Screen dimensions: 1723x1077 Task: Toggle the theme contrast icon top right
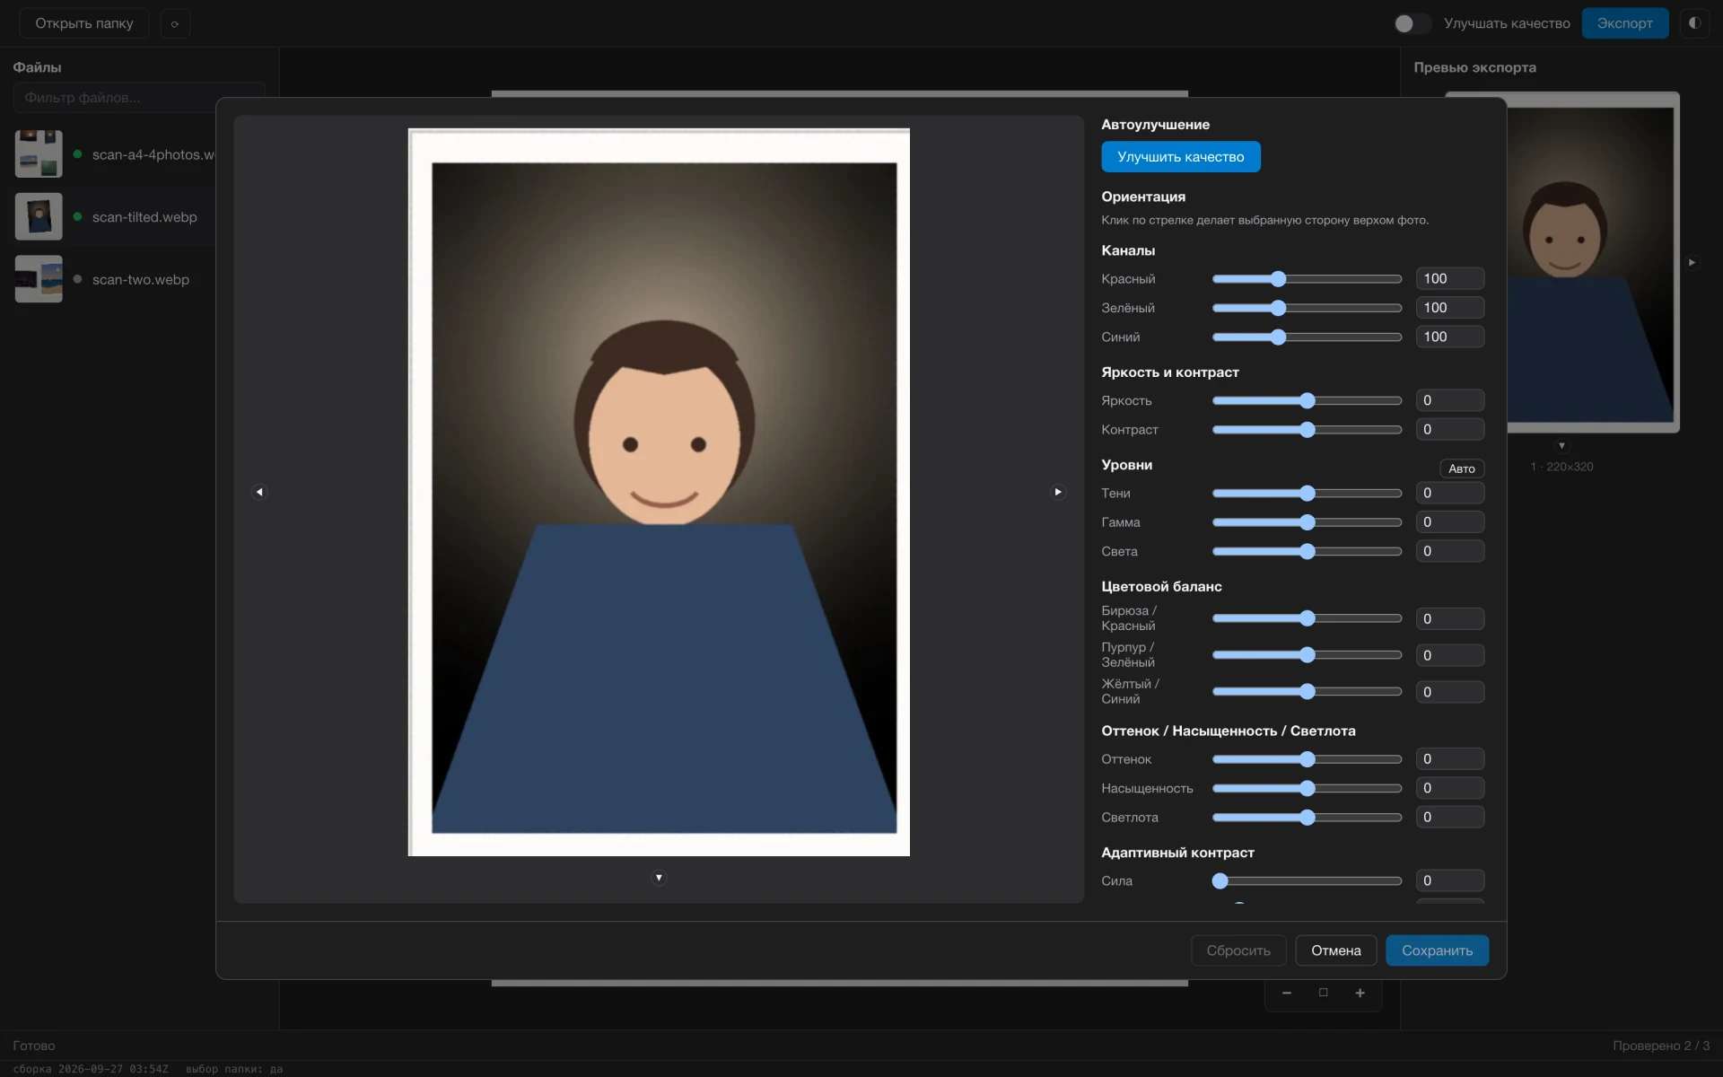pyautogui.click(x=1694, y=23)
